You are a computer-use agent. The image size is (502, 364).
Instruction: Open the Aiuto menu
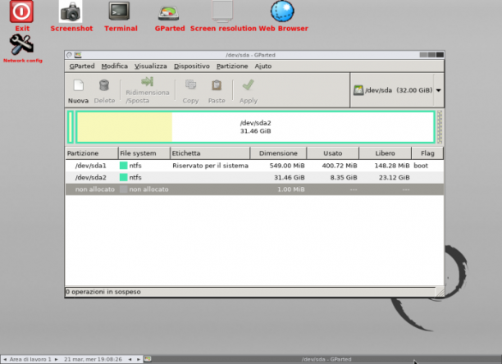pos(263,66)
